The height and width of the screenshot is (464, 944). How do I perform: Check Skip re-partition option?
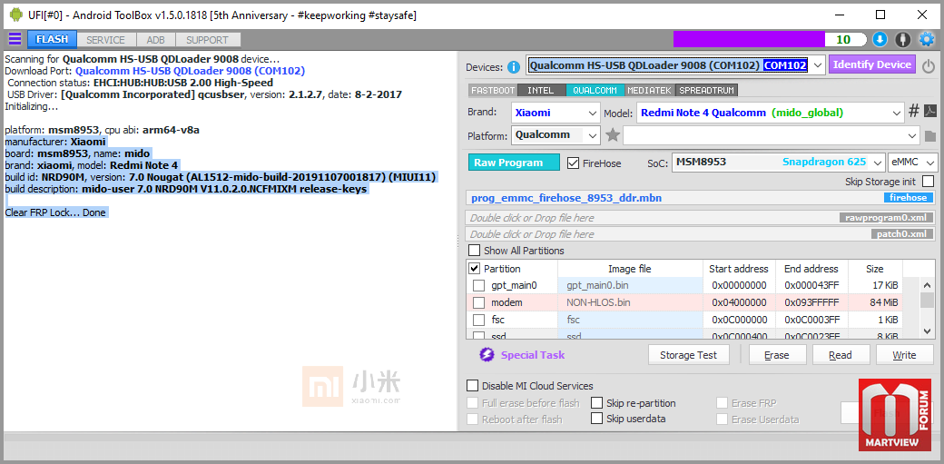596,403
